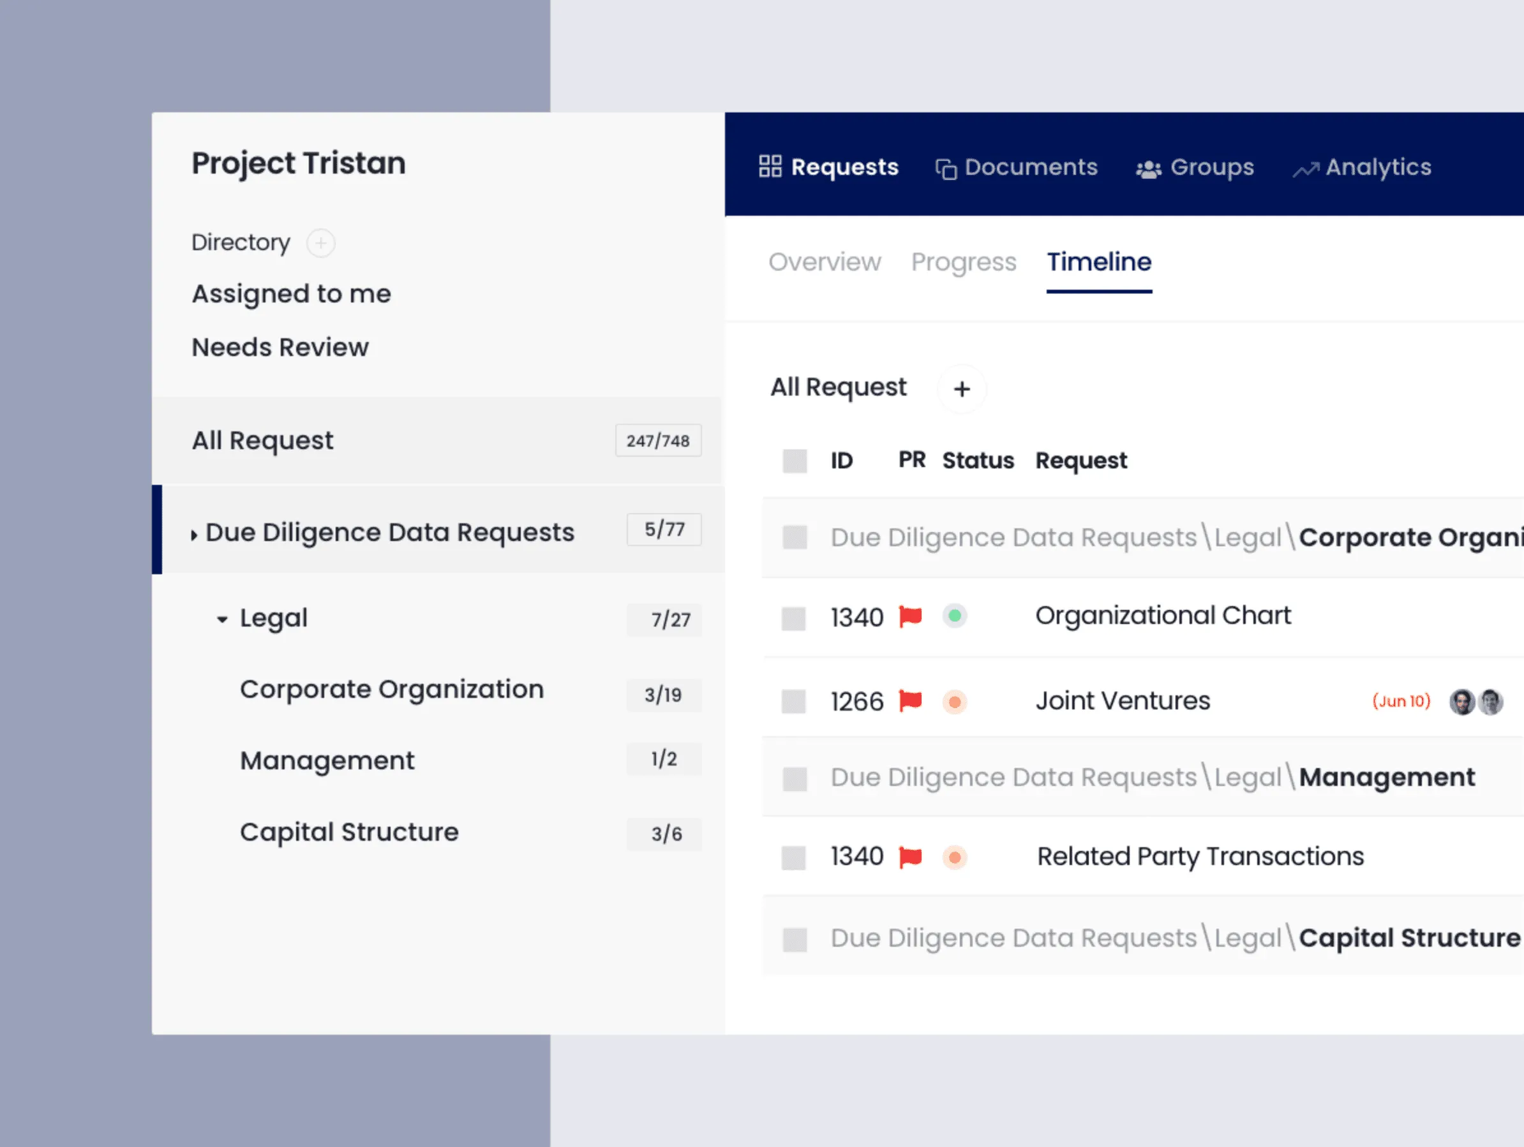Select the Related Party Transactions checkbox
This screenshot has height=1147, width=1524.
coord(794,857)
